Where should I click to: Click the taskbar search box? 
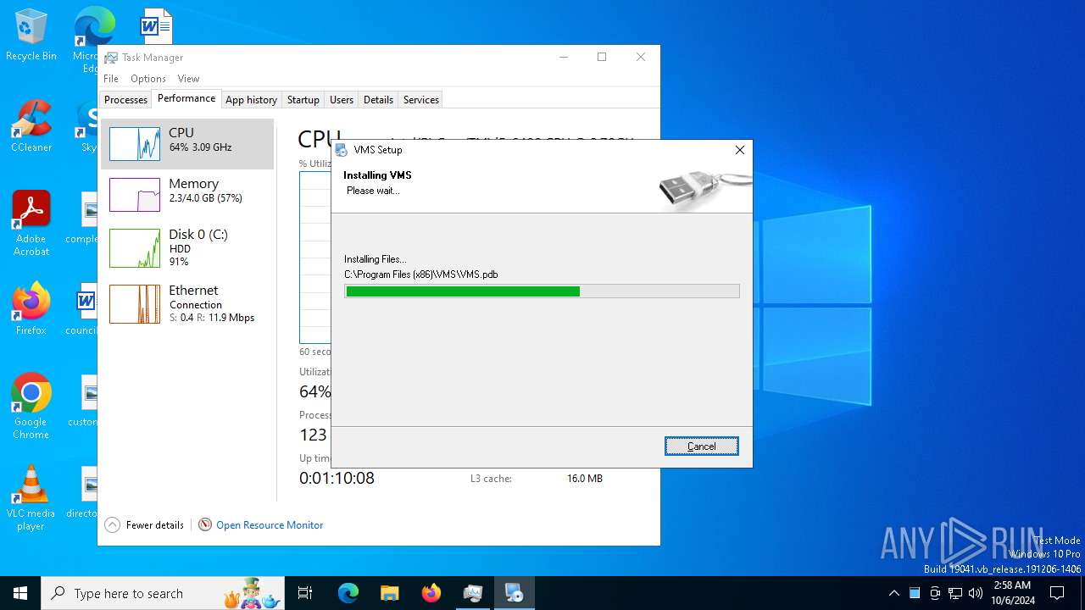coord(163,593)
